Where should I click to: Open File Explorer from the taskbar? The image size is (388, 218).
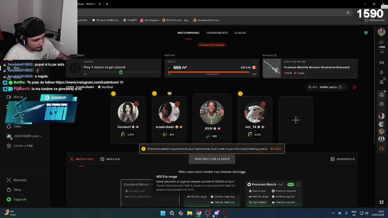point(189,213)
